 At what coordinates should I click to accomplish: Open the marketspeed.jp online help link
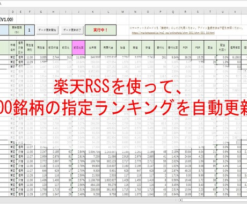tap(173, 33)
